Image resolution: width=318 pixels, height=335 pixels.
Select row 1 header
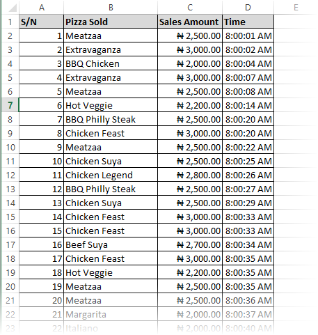pos(10,22)
